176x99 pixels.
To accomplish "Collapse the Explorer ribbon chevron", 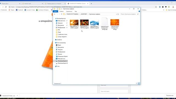I will pyautogui.click(x=137, y=11).
